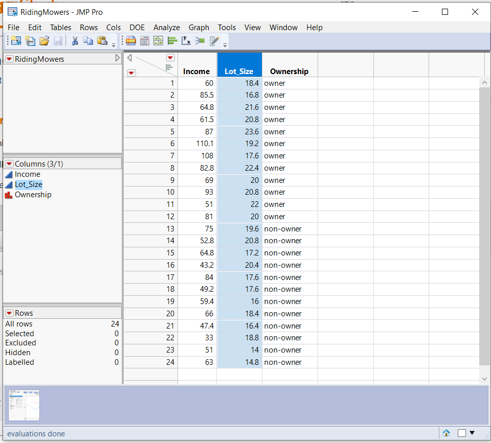The height and width of the screenshot is (443, 491).
Task: Cut selection using the scissors icon
Action: [x=75, y=40]
